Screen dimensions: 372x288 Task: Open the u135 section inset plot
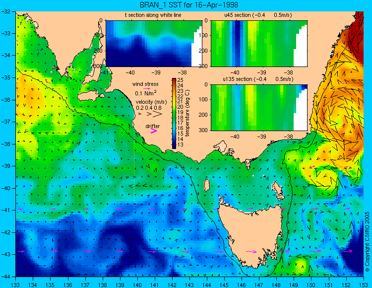tap(259, 107)
